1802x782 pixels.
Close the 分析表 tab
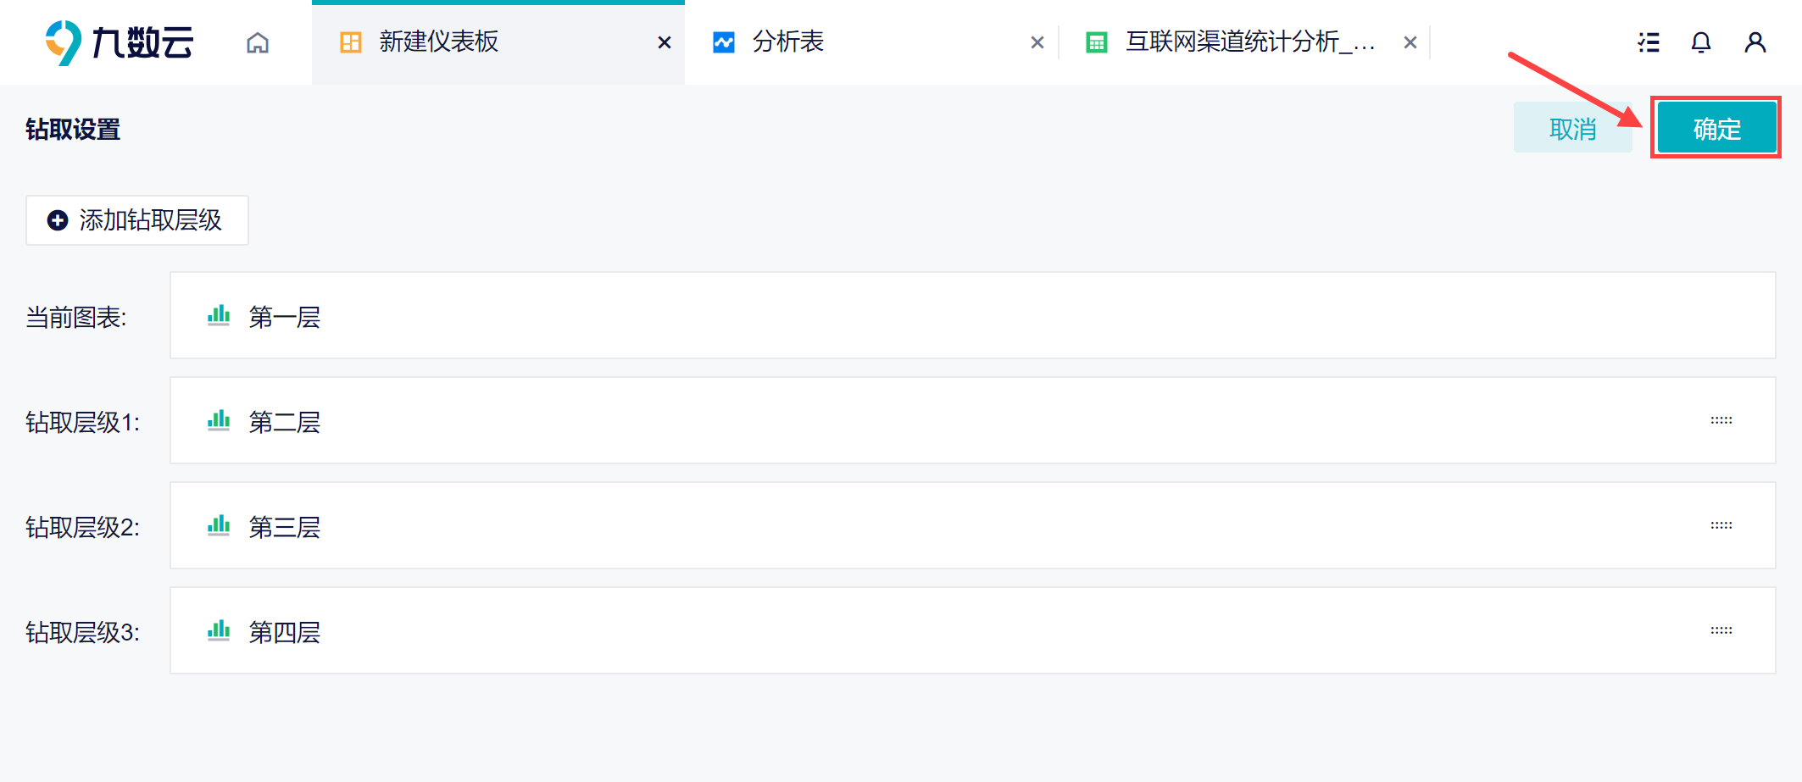(x=1037, y=42)
